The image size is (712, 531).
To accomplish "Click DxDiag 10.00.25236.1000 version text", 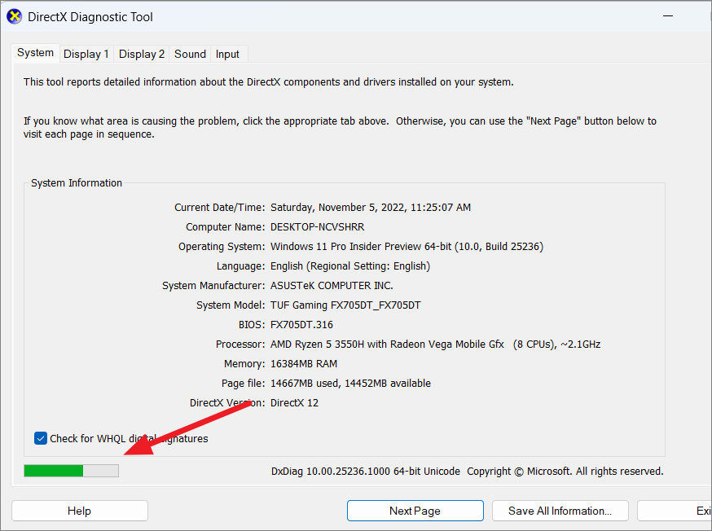I will [366, 471].
